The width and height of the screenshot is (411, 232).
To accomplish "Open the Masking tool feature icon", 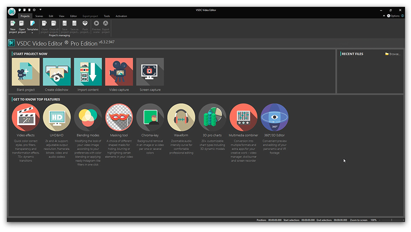I will (x=119, y=117).
